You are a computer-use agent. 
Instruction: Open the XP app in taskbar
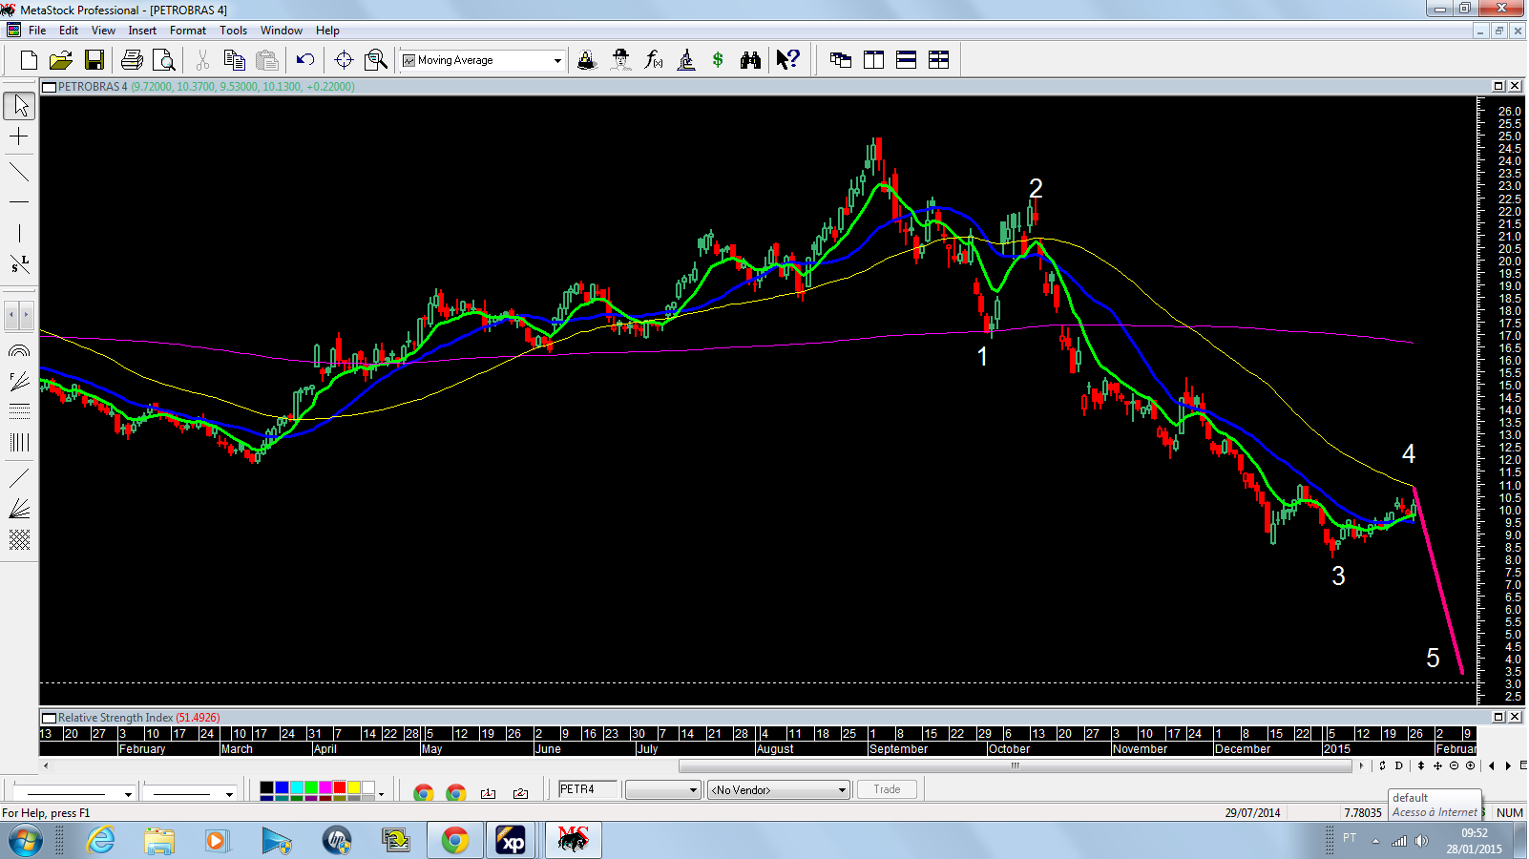pos(512,841)
